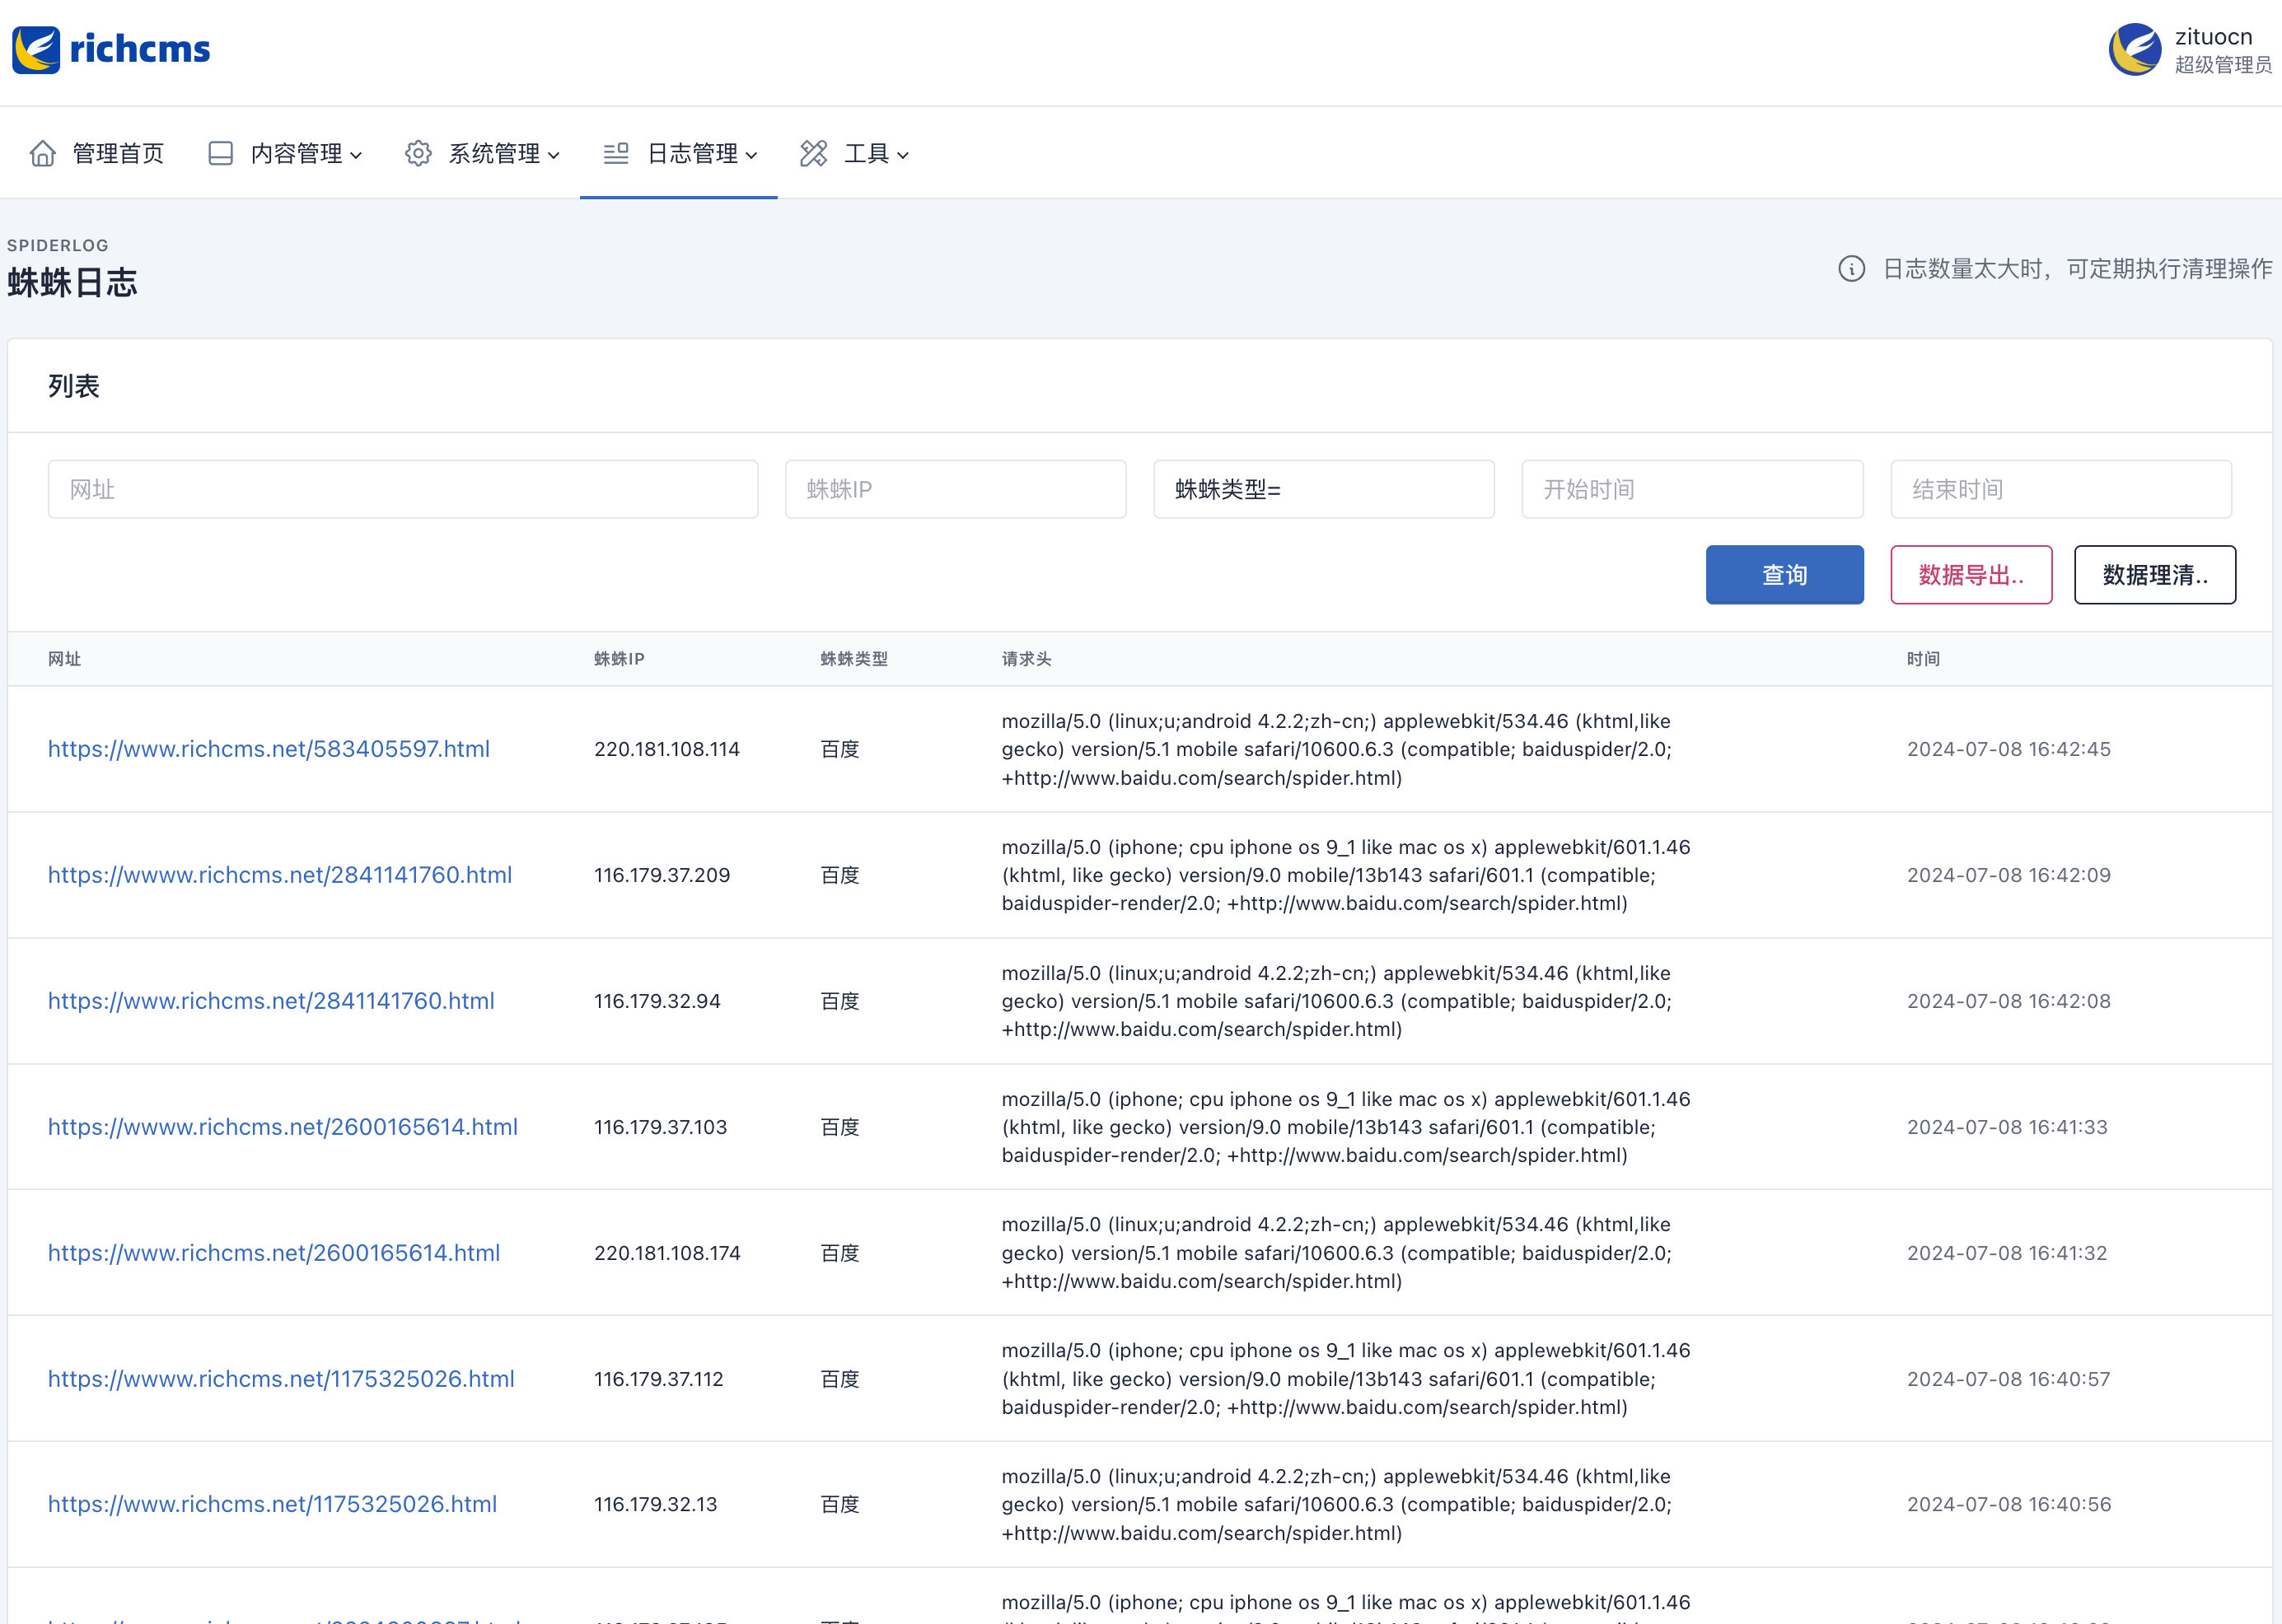
Task: Open the zituocn user avatar
Action: coord(2135,50)
